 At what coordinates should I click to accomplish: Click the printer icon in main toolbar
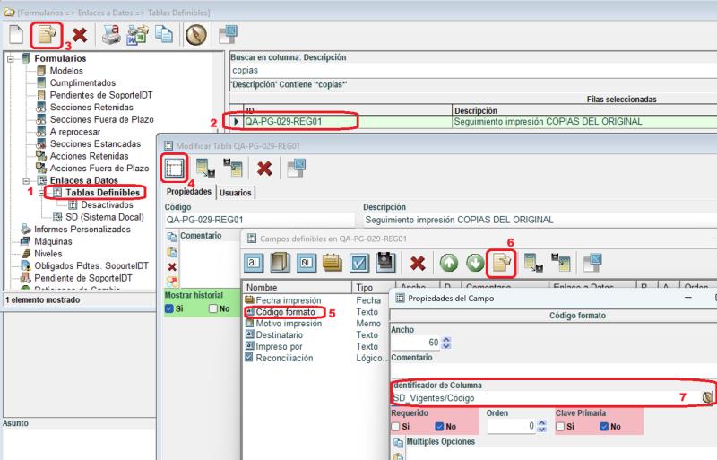110,35
